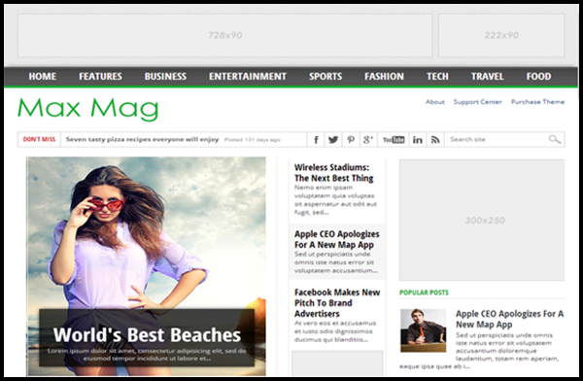Screen dimensions: 583x381
Task: Click the 300x250 sidebar ad
Action: click(x=482, y=220)
